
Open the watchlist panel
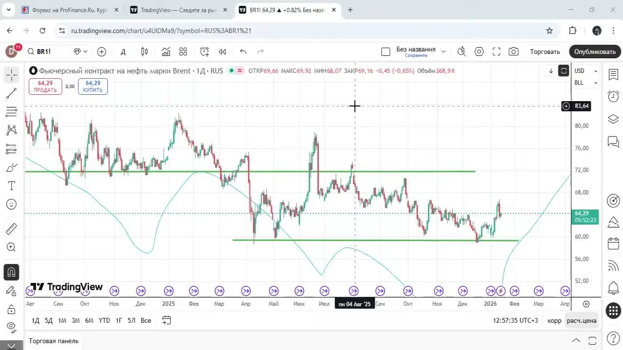613,75
